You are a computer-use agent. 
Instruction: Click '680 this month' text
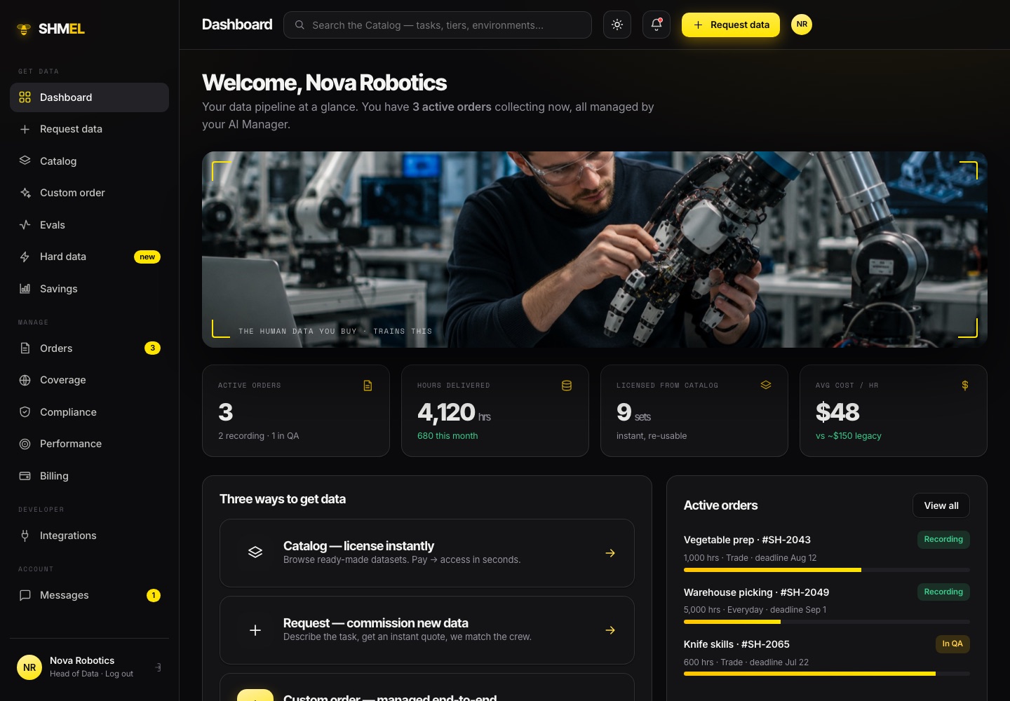click(x=447, y=436)
